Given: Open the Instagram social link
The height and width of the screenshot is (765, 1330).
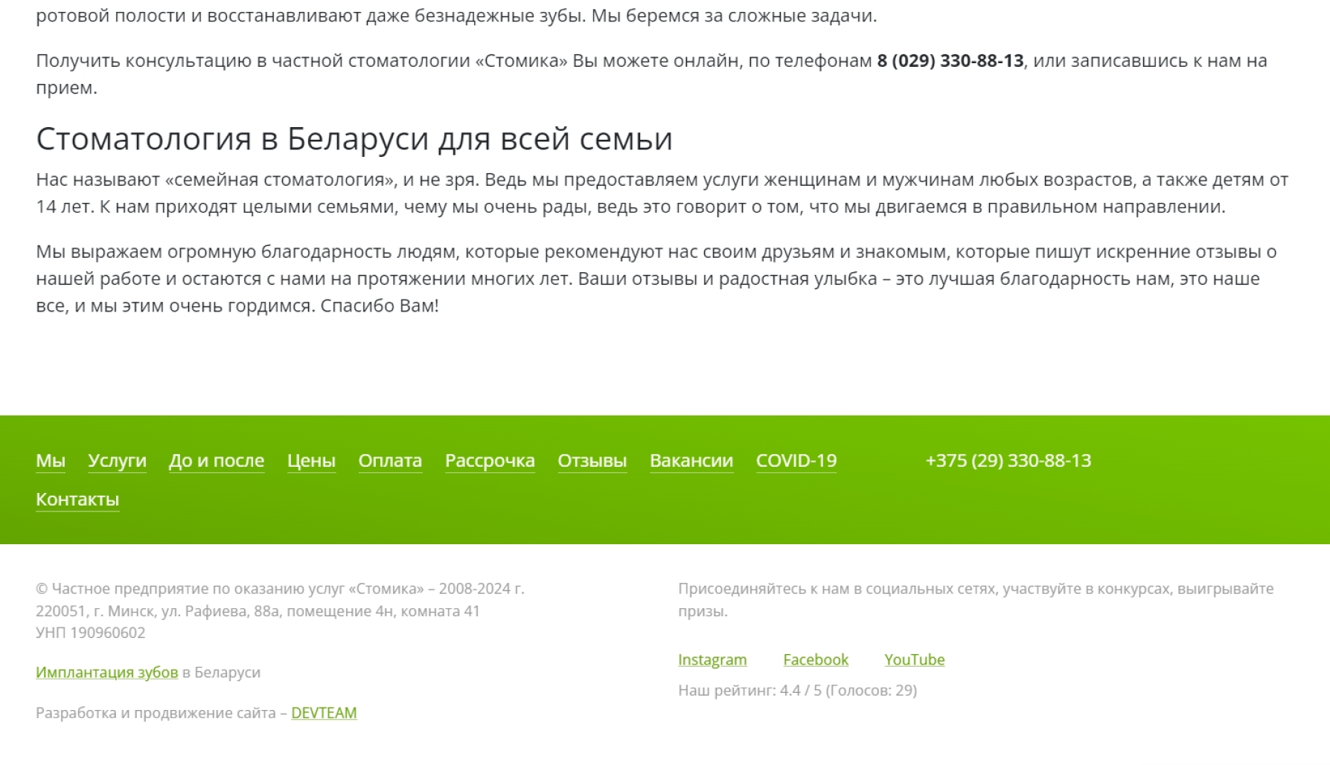Looking at the screenshot, I should pos(712,659).
